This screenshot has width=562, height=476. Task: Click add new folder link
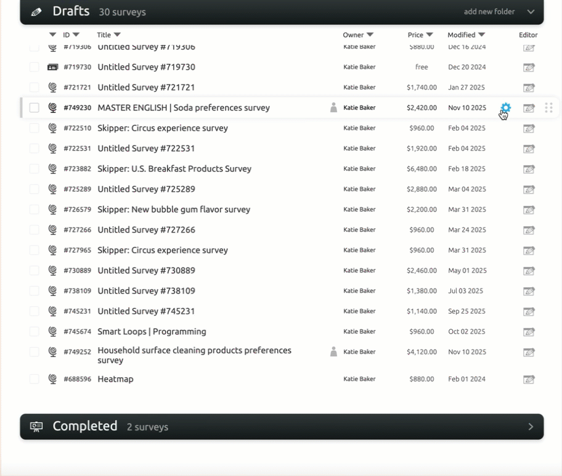click(489, 12)
